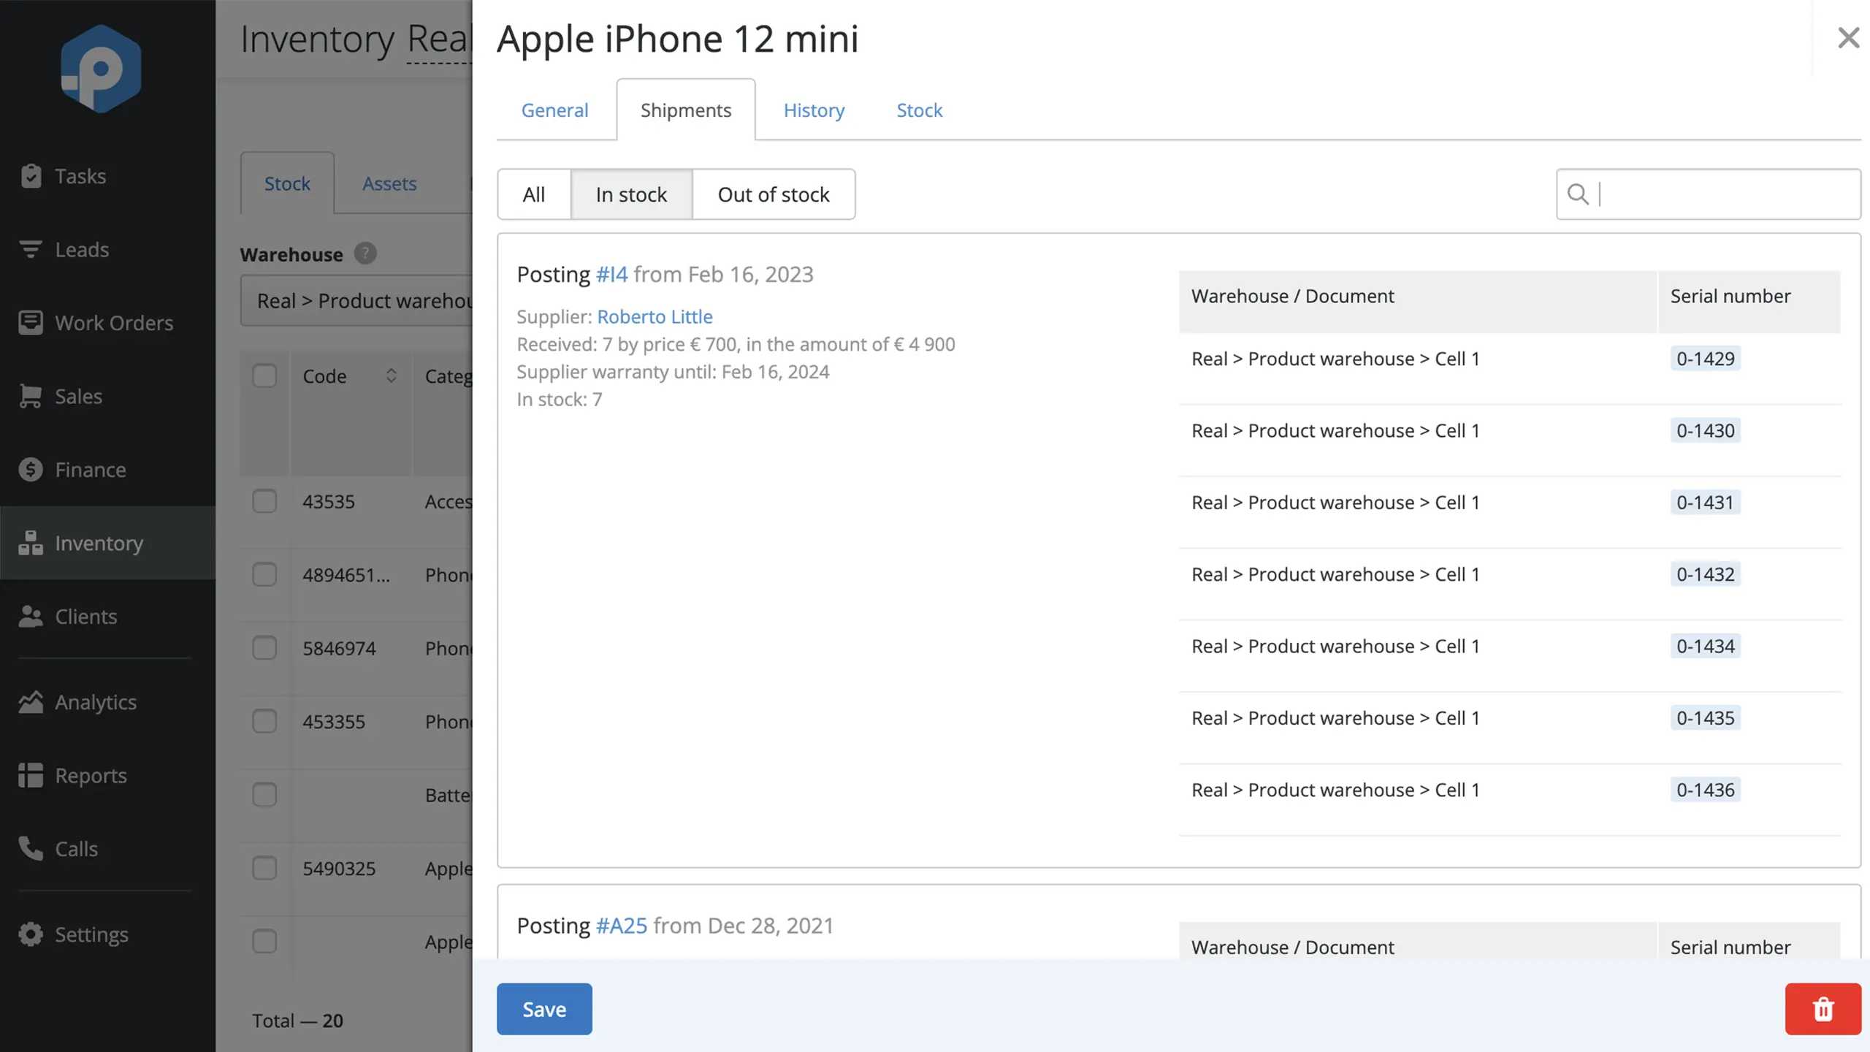Click the app logo in the sidebar

101,69
